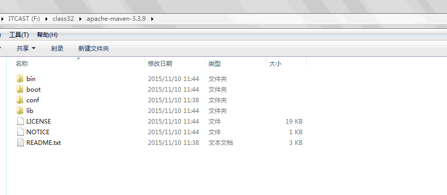
Task: Navigate to class32 breadcrumb
Action: [63, 19]
